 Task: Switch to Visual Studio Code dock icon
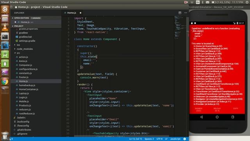(x=5, y=45)
